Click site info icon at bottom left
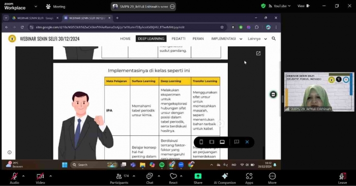The image size is (356, 186). click(10, 152)
